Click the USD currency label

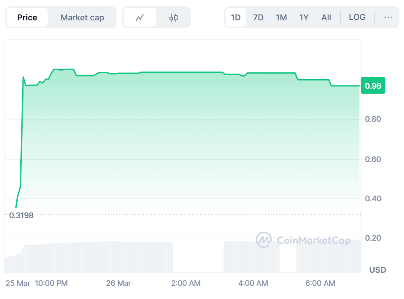[377, 270]
